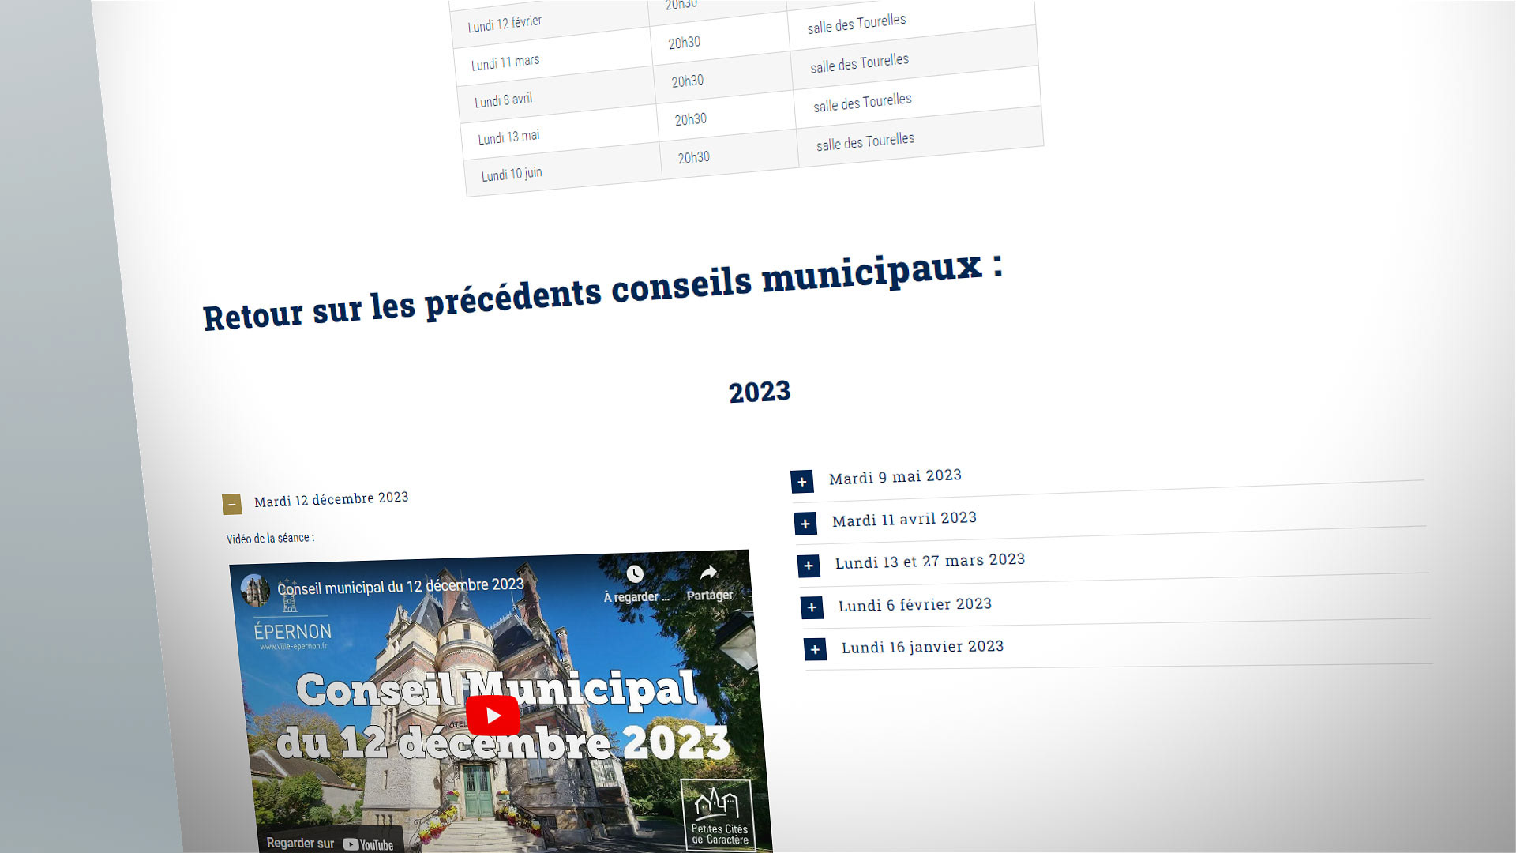Screen dimensions: 1516x853
Task: Open video title link Conseil municipal du 12 décembre
Action: pyautogui.click(x=400, y=586)
